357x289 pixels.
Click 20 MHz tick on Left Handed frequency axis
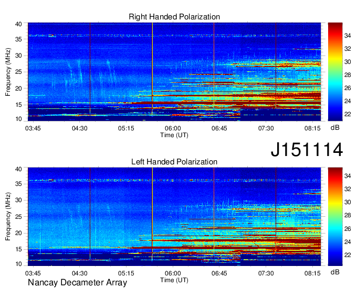pos(19,233)
